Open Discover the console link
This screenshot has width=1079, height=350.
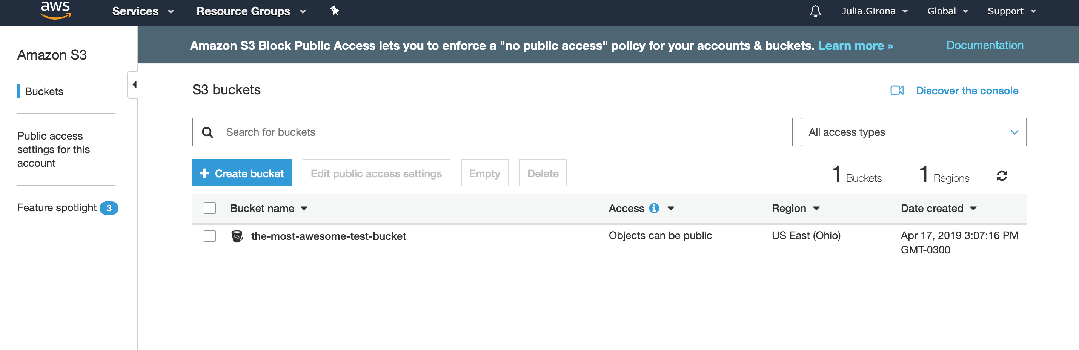tap(967, 91)
